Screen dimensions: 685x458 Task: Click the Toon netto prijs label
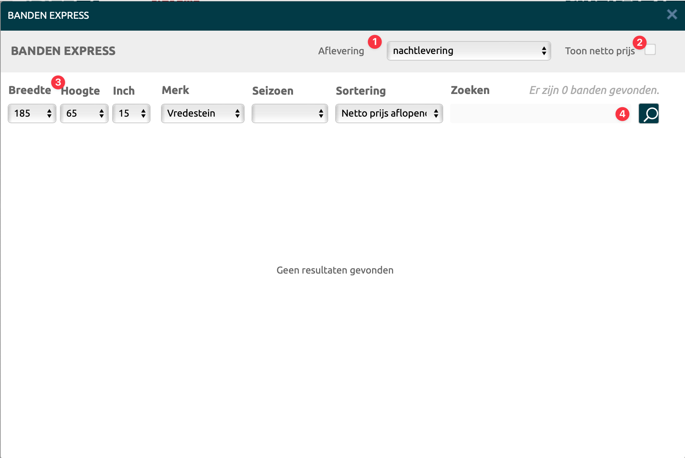599,51
